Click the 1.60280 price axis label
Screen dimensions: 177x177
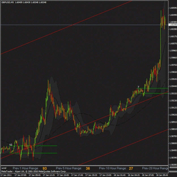click(x=173, y=29)
